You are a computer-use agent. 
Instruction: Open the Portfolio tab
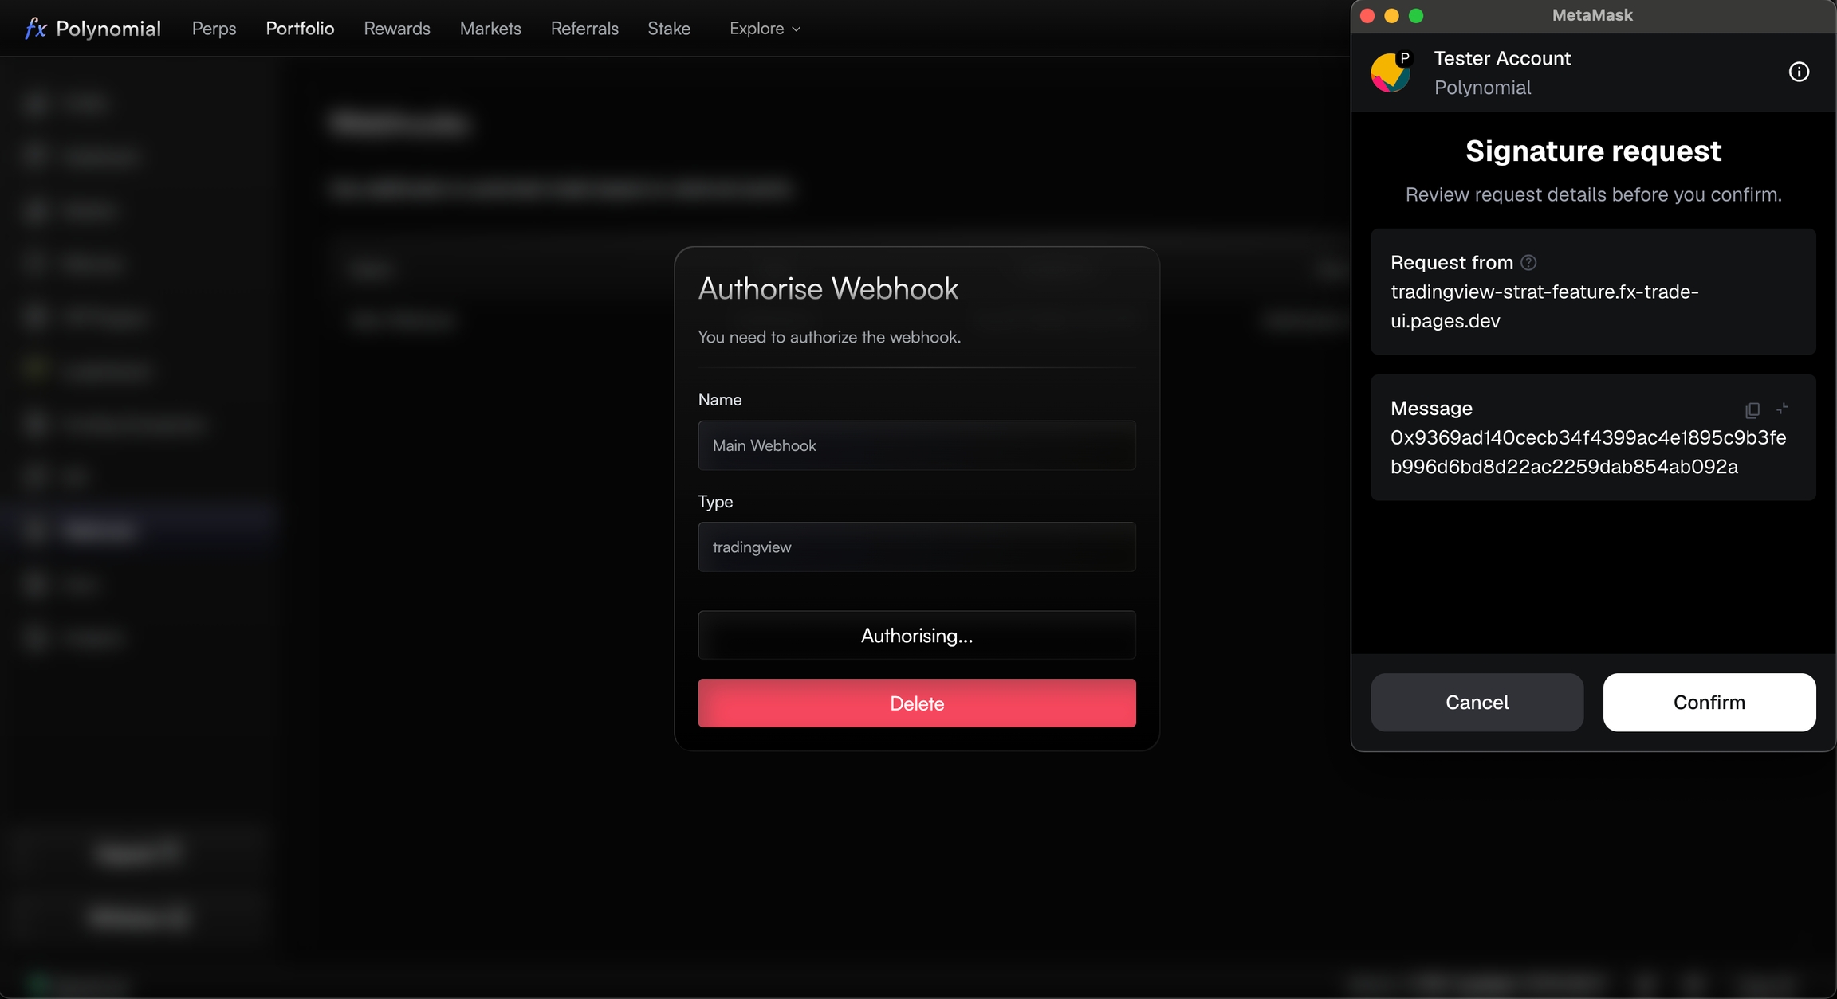click(x=300, y=29)
